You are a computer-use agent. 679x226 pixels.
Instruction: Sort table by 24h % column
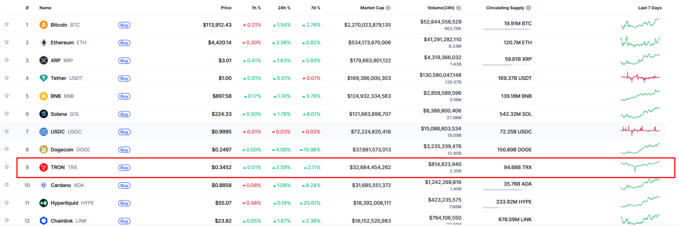(x=284, y=8)
